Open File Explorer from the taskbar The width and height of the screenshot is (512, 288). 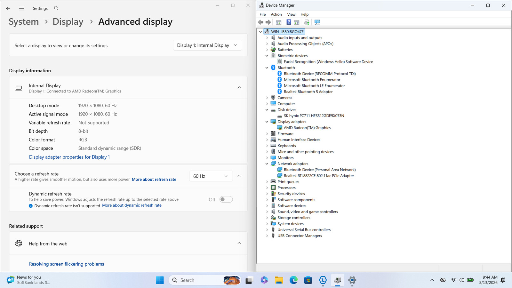(279, 280)
